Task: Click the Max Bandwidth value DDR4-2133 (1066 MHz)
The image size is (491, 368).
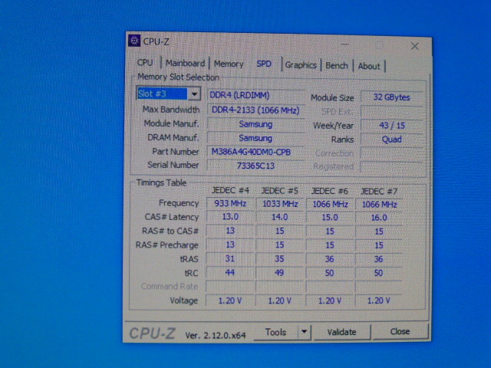Action: (255, 110)
